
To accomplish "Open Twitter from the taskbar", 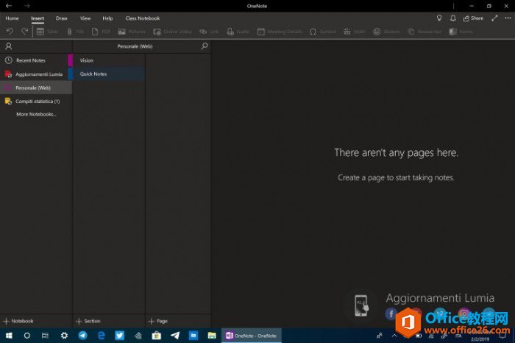I will 119,336.
